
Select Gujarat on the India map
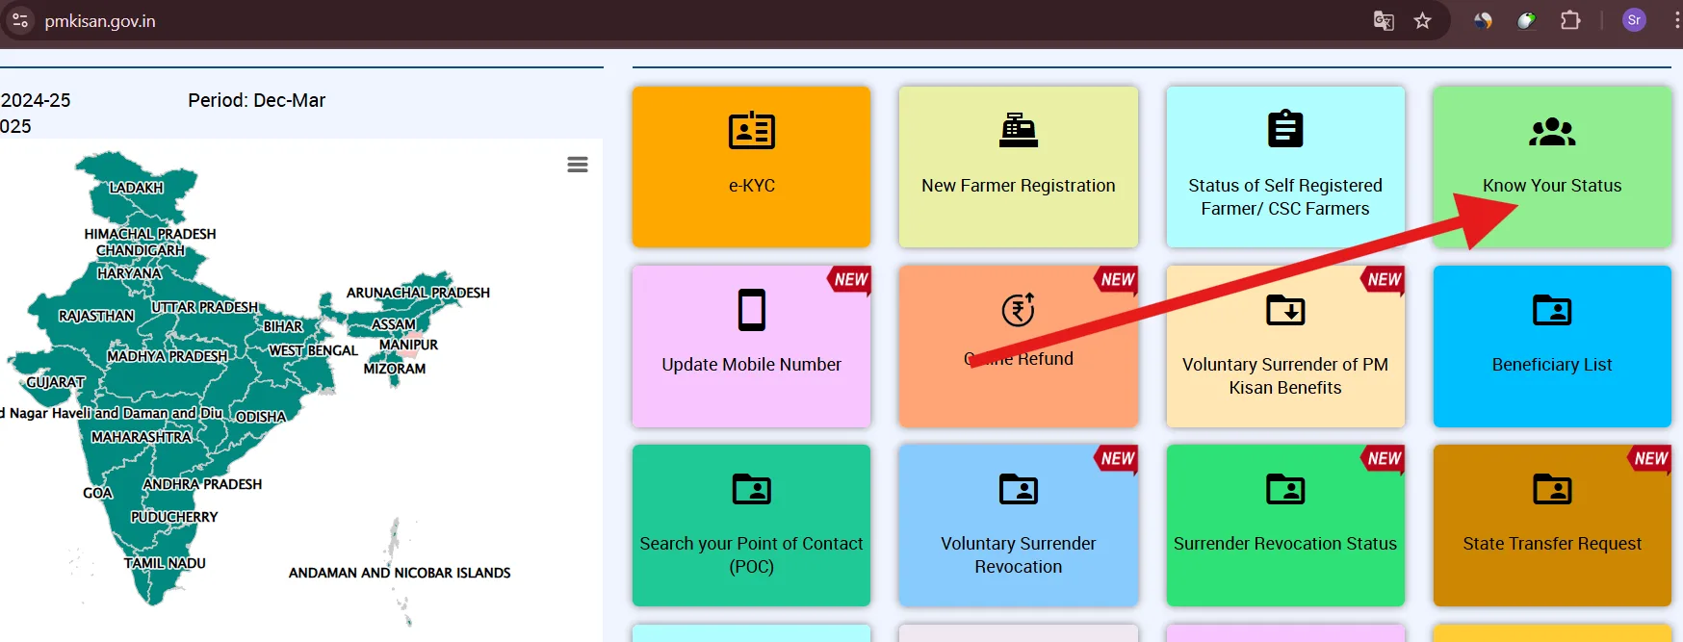(56, 382)
